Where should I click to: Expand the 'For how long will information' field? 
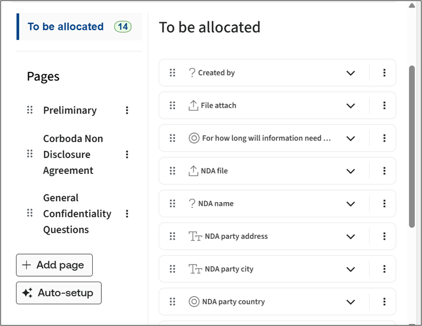pyautogui.click(x=351, y=138)
